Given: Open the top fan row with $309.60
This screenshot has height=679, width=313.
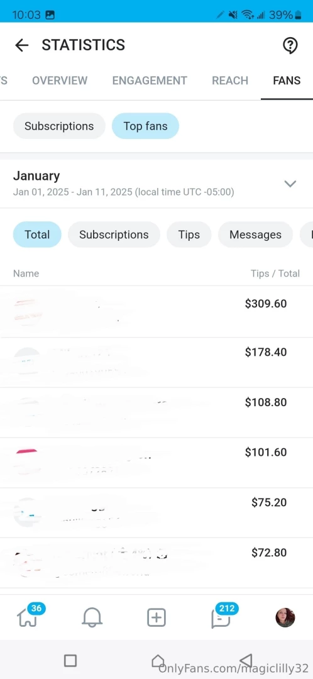Looking at the screenshot, I should click(x=156, y=312).
